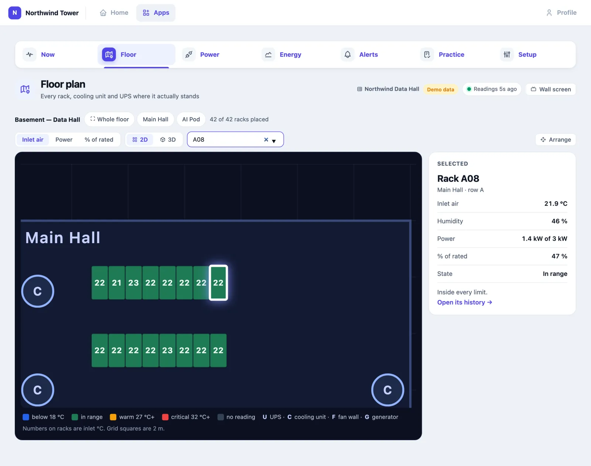
Task: Click the Alerts bell icon
Action: 348,55
